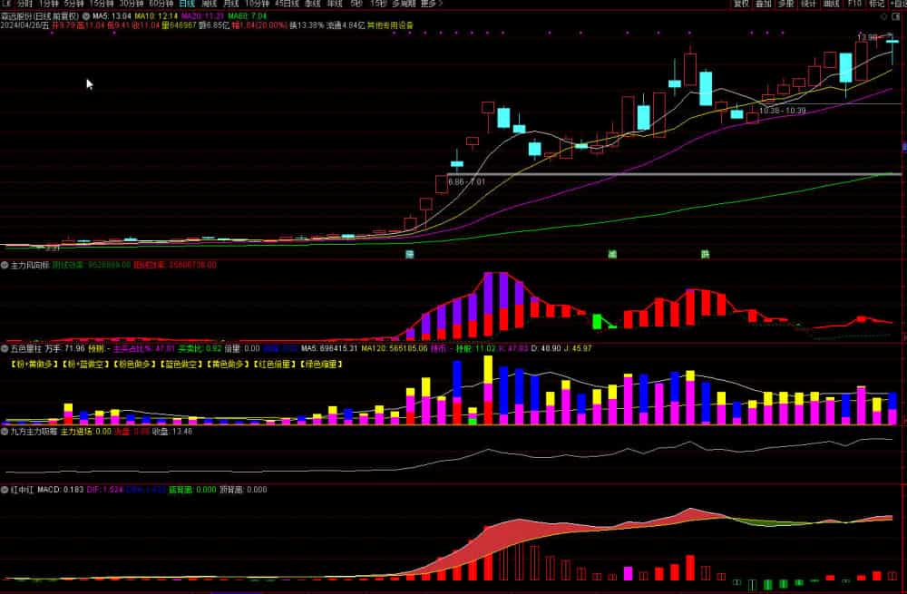The height and width of the screenshot is (594, 907).
Task: Open the 复权 adjustment menu
Action: (741, 4)
